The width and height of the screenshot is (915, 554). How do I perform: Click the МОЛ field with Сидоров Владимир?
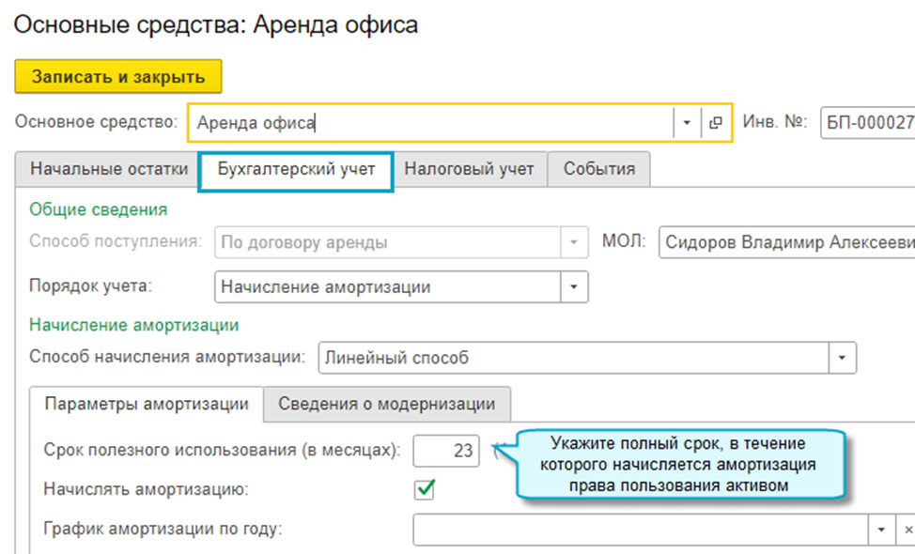click(787, 242)
